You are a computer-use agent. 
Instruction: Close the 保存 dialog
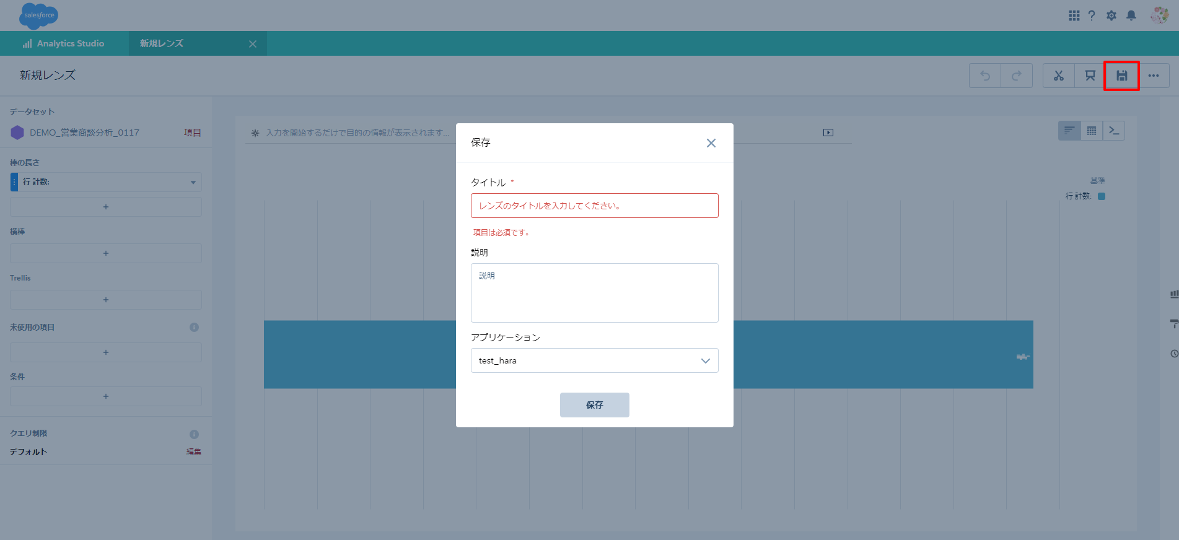[711, 143]
